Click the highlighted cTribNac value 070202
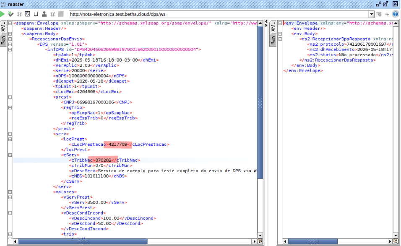This screenshot has height=246, width=401. [103, 160]
